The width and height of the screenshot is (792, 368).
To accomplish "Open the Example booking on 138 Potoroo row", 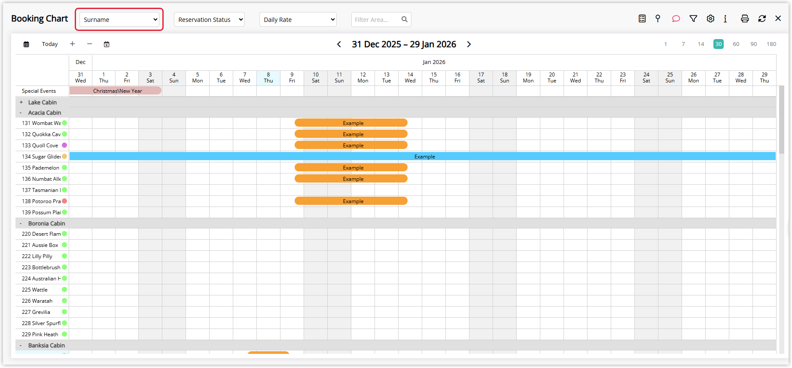I will [351, 201].
